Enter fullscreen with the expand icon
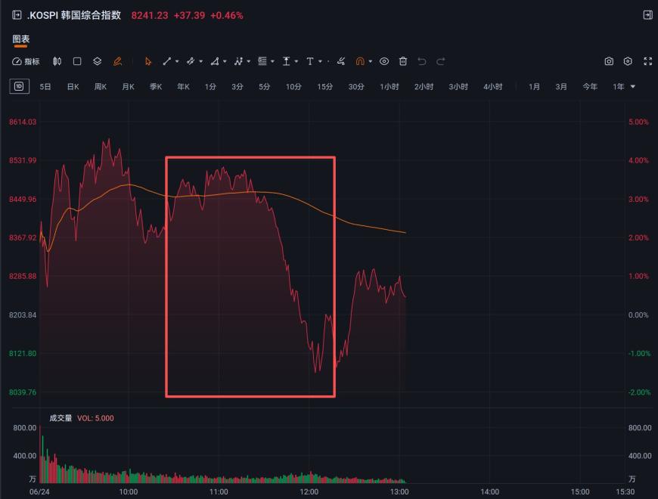 (648, 62)
